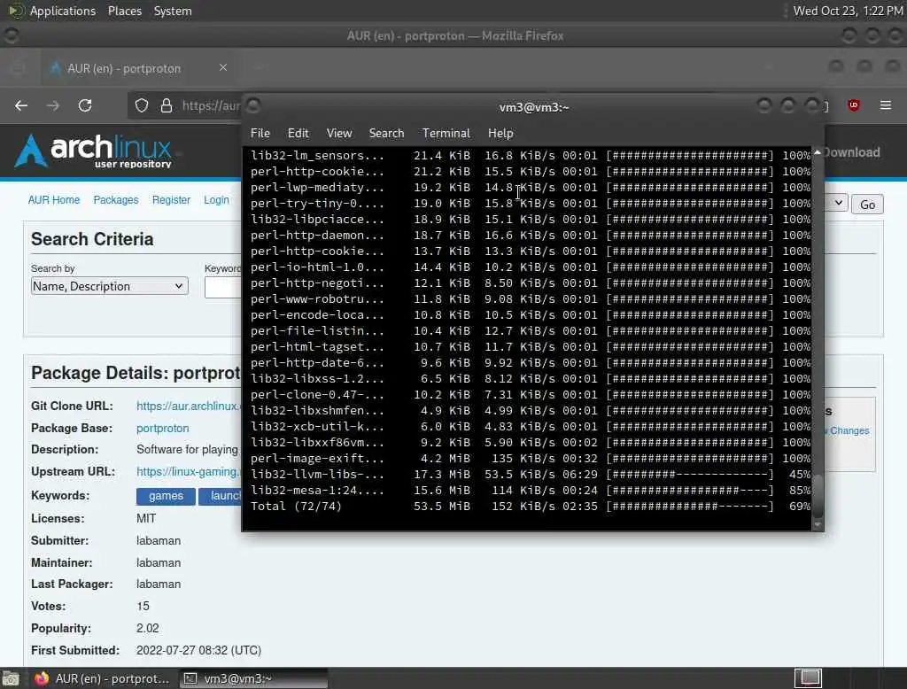Open Firefox hamburger menu
This screenshot has height=689, width=907.
coord(886,105)
